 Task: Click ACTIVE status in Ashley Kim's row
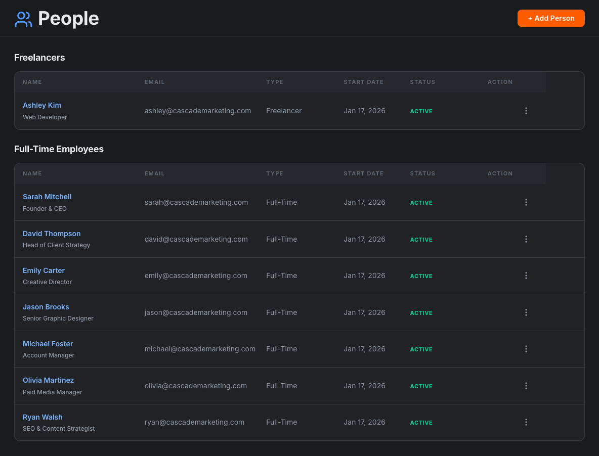(421, 111)
